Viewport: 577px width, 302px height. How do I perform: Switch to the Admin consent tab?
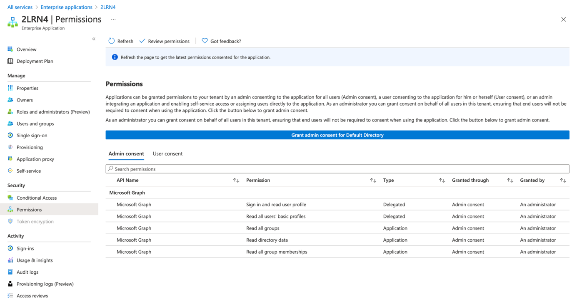(126, 153)
